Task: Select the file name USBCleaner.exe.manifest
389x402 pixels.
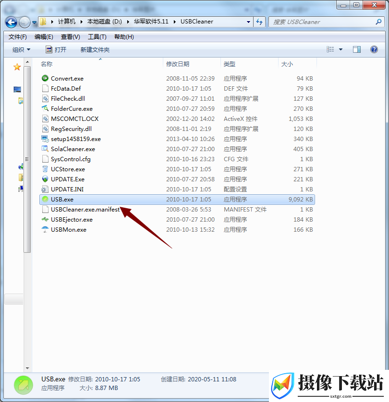Action: [85, 210]
